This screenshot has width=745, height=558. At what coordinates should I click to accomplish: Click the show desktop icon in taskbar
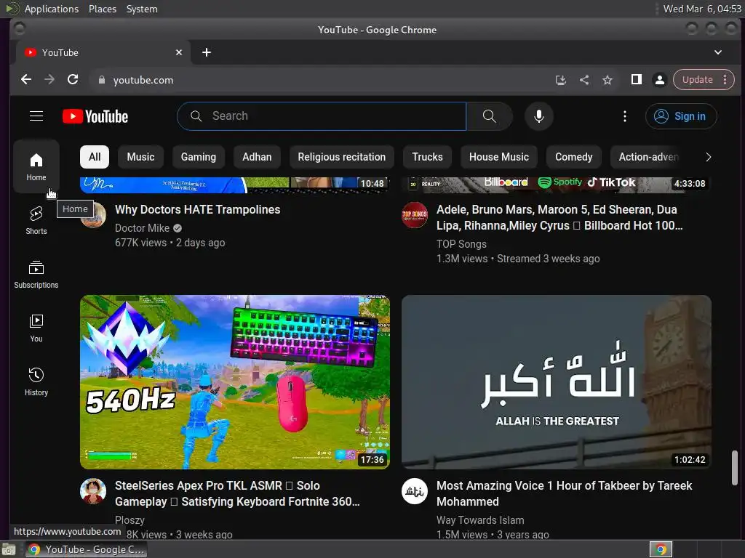[9, 549]
